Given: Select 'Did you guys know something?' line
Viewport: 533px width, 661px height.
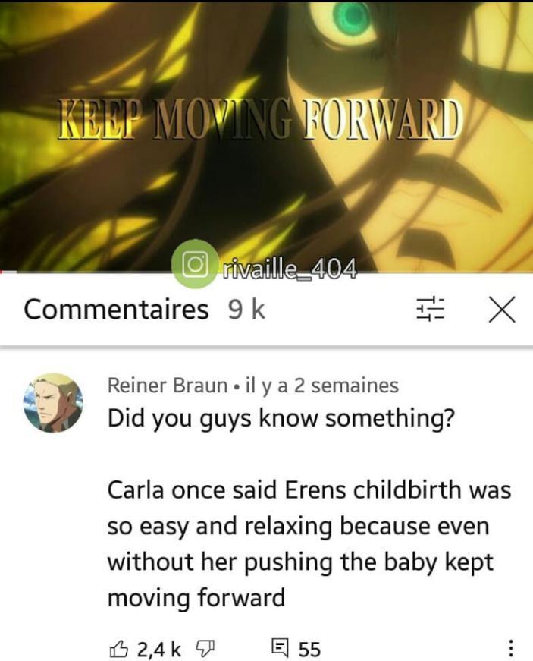Looking at the screenshot, I should pos(281,419).
